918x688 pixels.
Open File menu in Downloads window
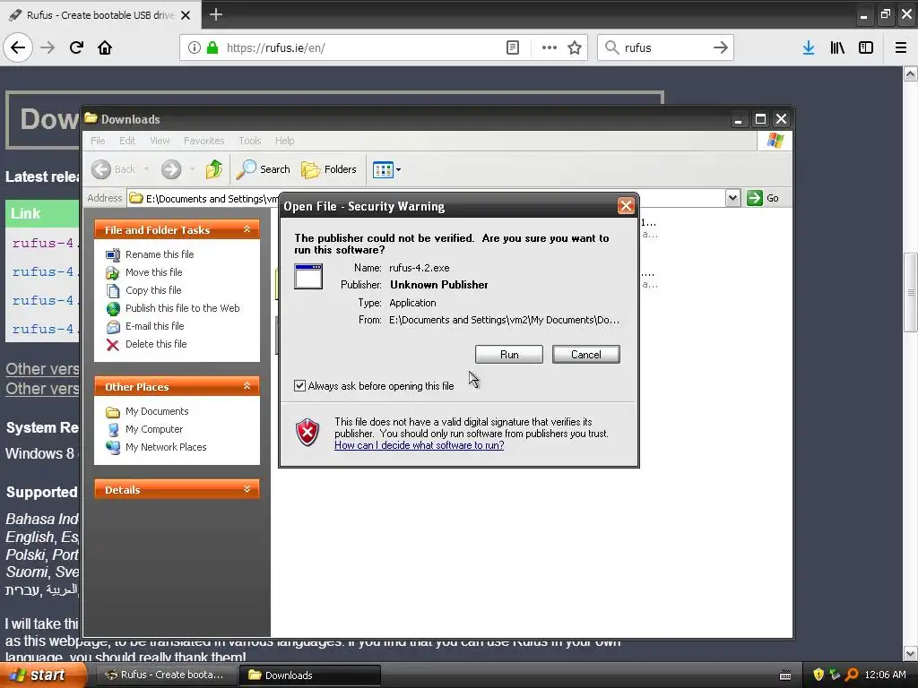tap(98, 141)
